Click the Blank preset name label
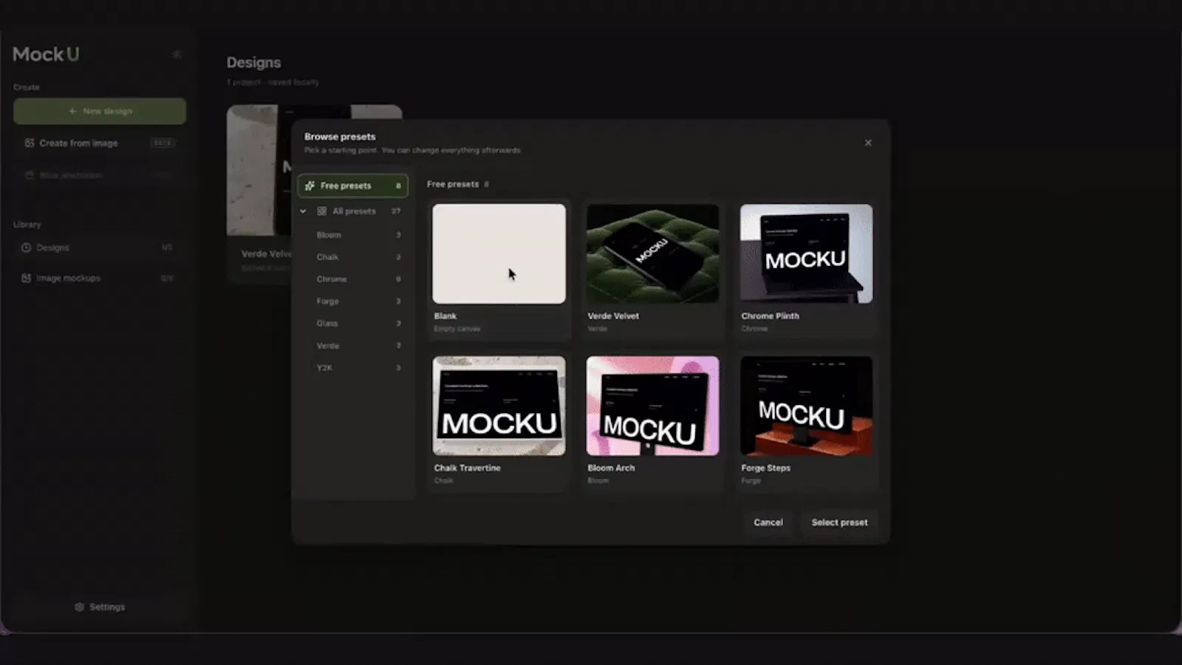Screen dimensions: 1182x665 click(x=445, y=316)
